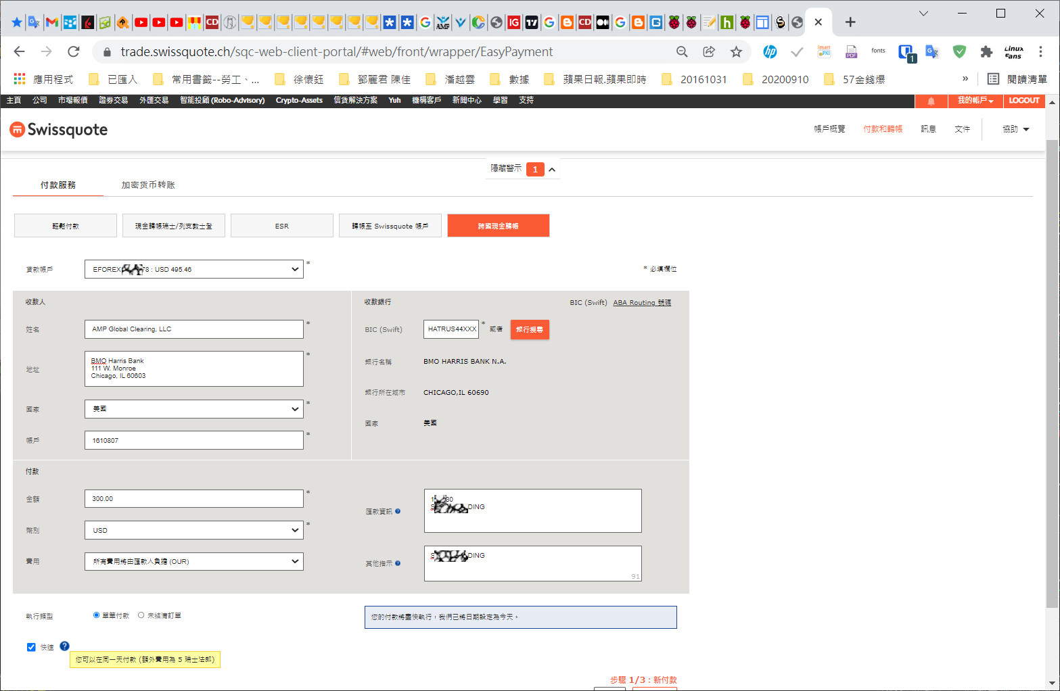
Task: Open 文件 in header navigation
Action: pos(962,129)
